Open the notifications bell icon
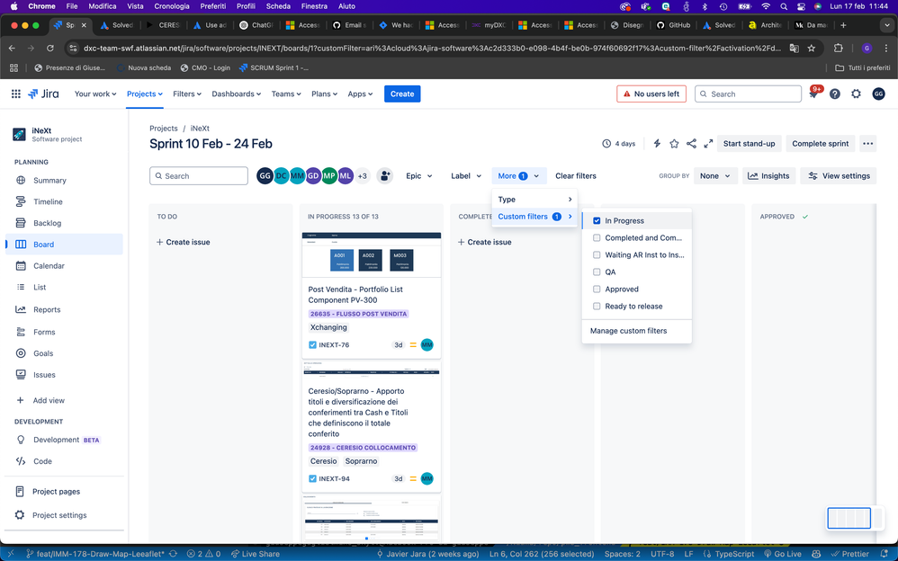This screenshot has height=561, width=898. (813, 93)
